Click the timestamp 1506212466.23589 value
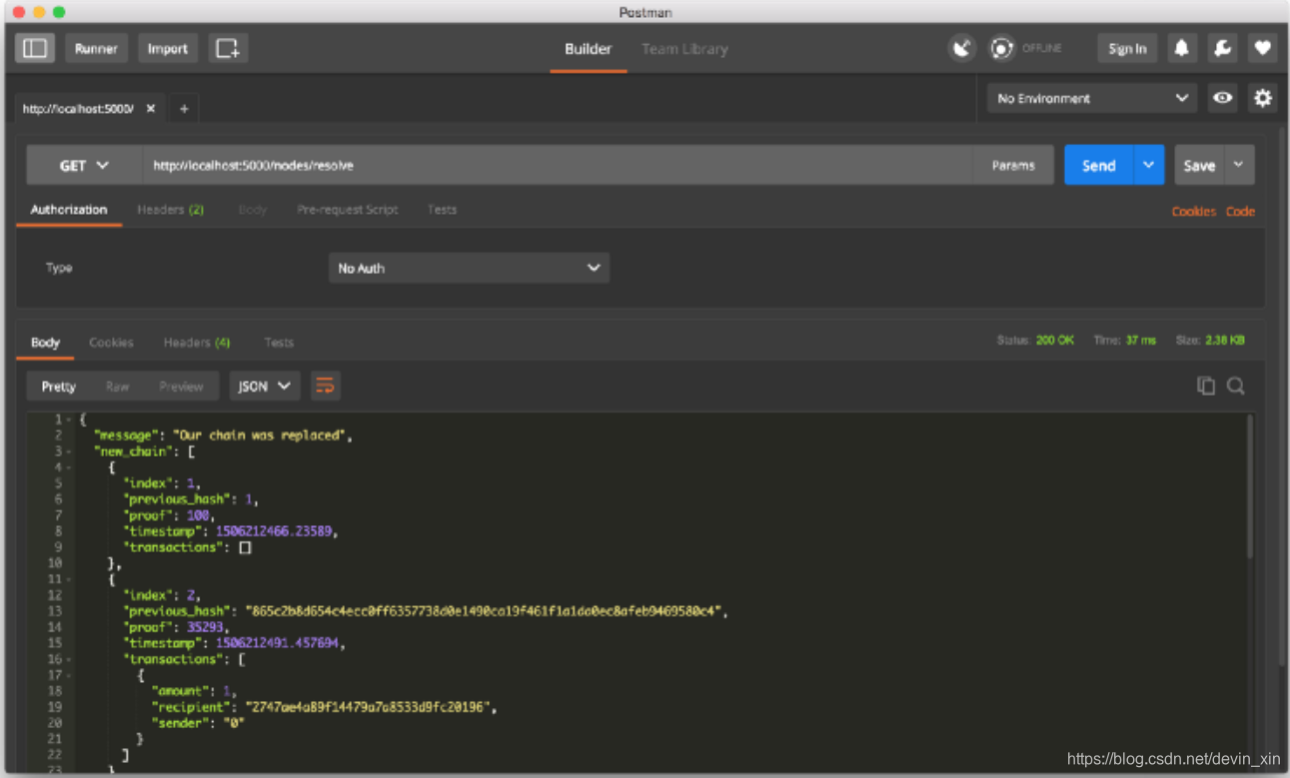 [274, 531]
